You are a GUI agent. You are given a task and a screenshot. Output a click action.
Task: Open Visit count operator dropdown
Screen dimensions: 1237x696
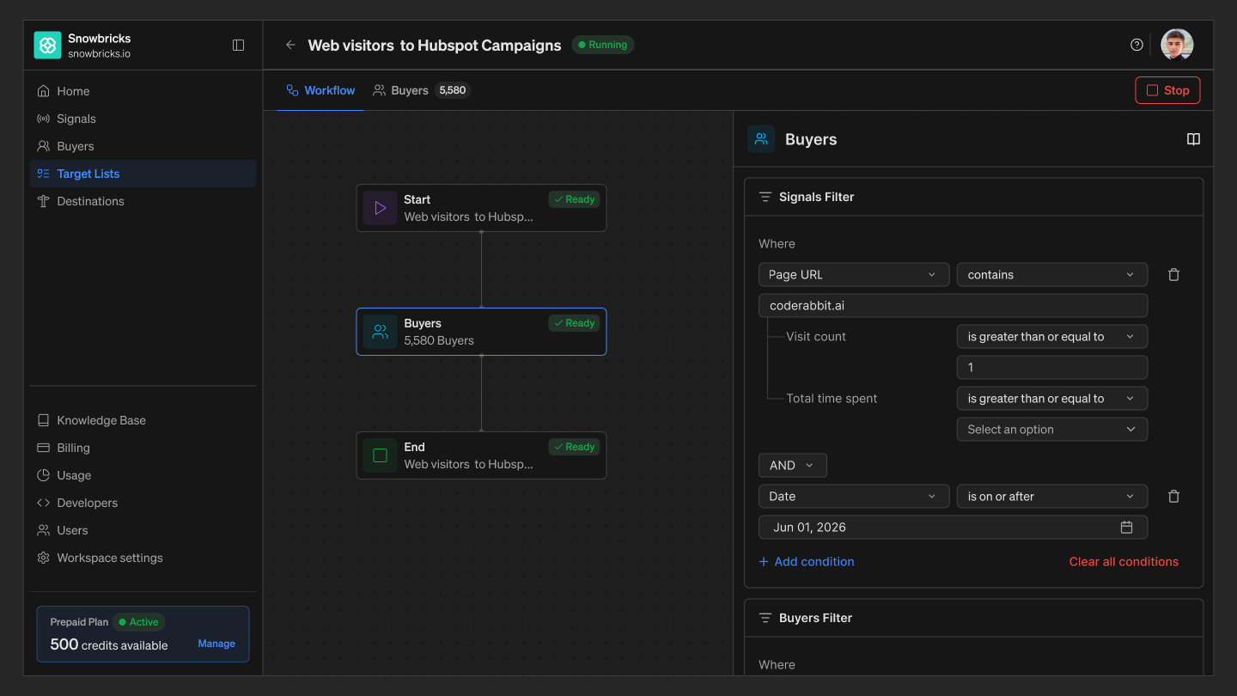pyautogui.click(x=1052, y=337)
